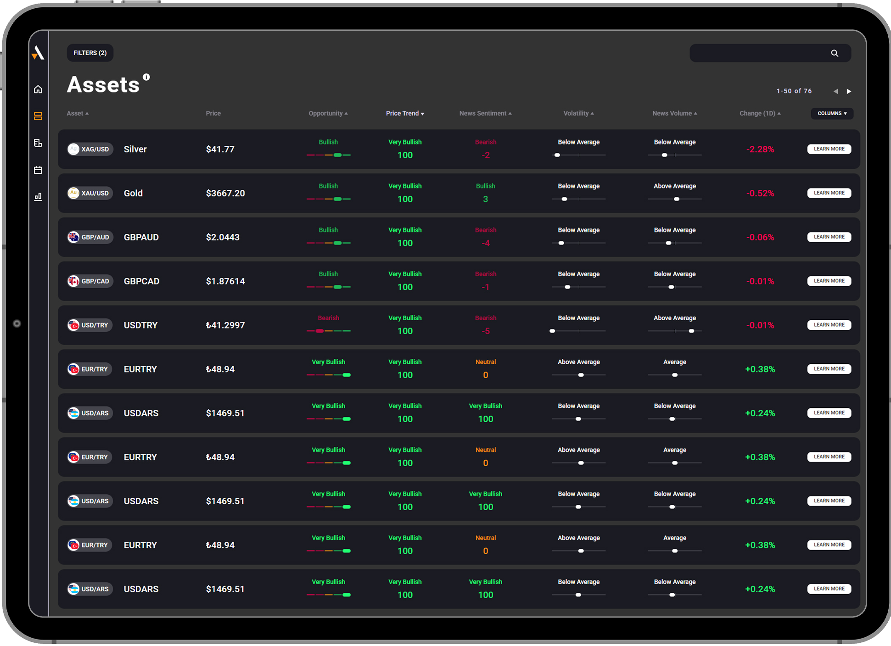Click the app logo at top left
Viewport: 891px width, 646px height.
[x=38, y=53]
